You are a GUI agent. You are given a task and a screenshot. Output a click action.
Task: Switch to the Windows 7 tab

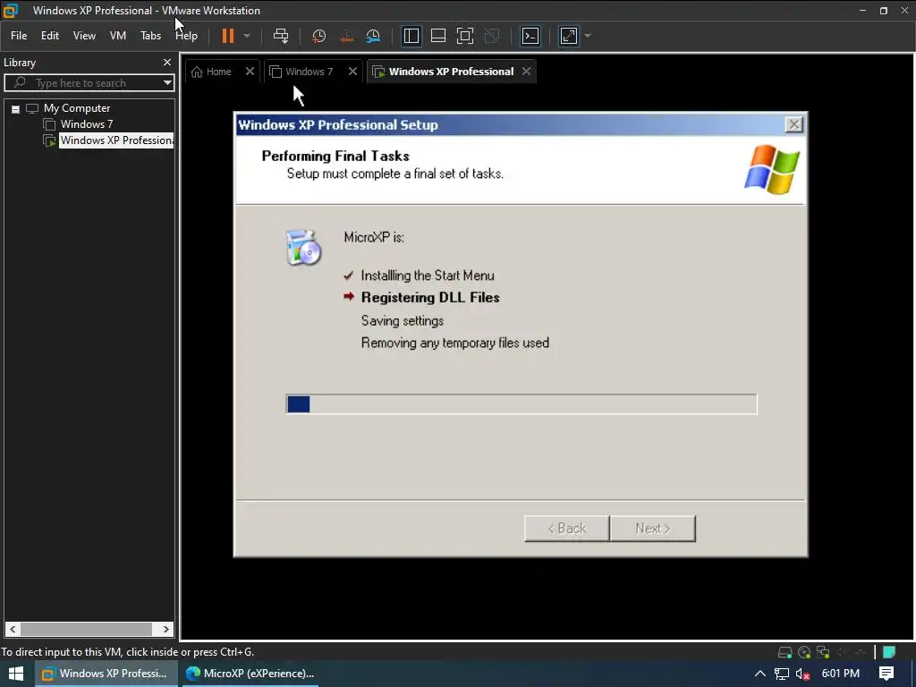[301, 72]
